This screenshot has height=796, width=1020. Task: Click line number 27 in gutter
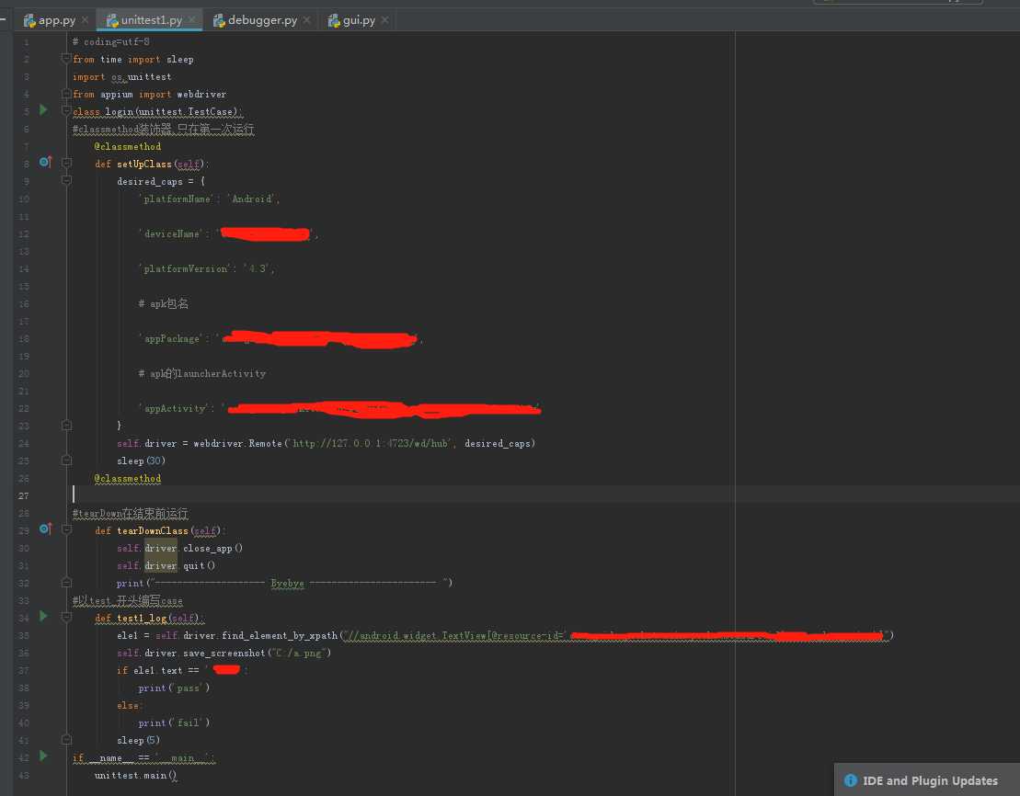23,495
